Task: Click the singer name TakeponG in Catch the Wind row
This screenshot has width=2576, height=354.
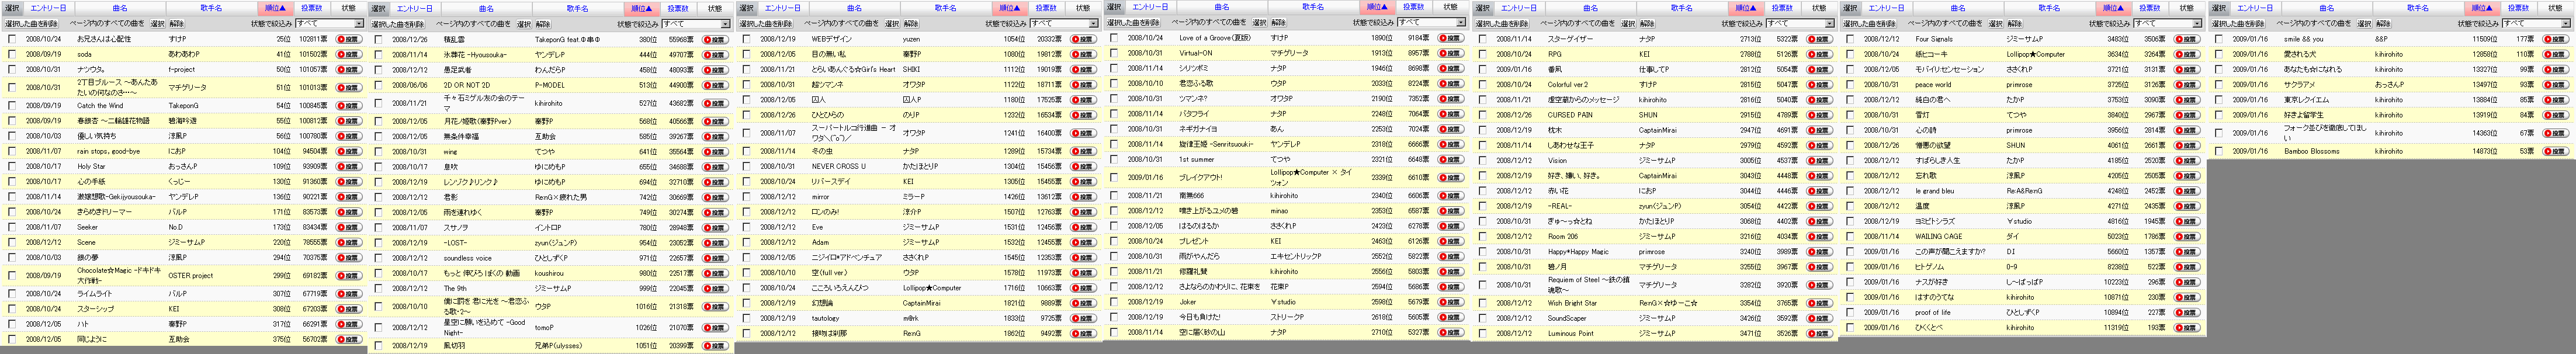Action: point(183,105)
